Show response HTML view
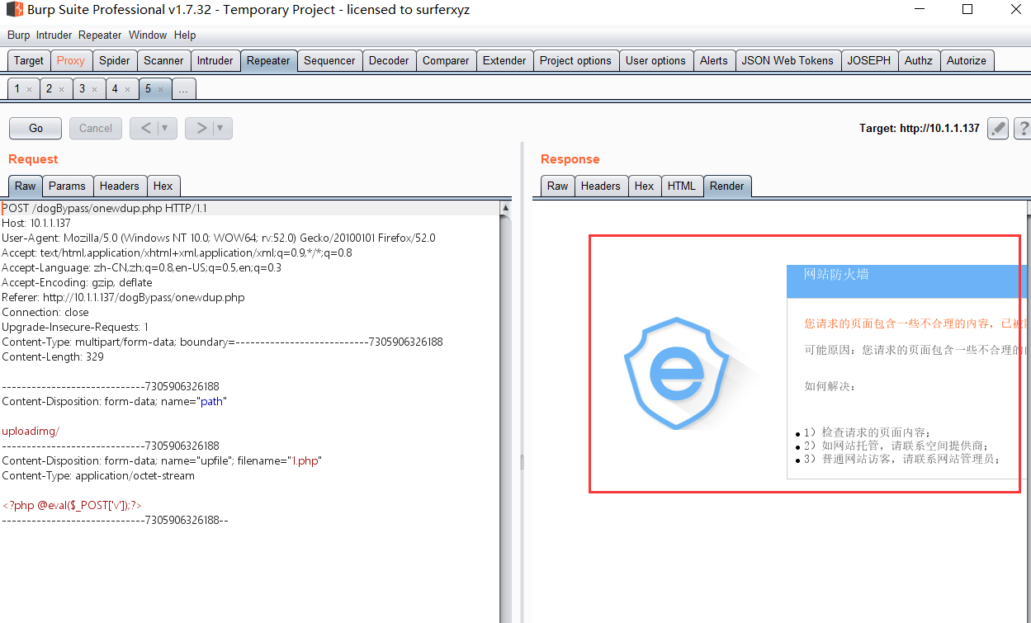Viewport: 1031px width, 623px height. click(x=681, y=186)
